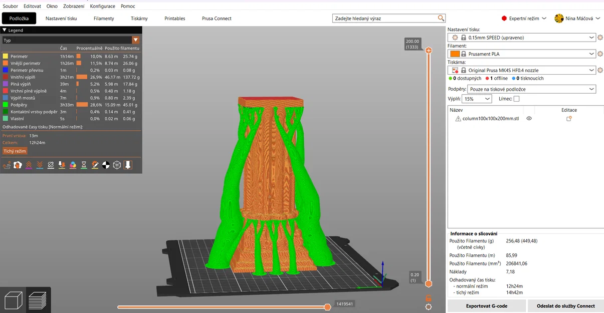Click the search field Zadejte hledaný výraz
Screen dimensions: 604x313
[388, 18]
